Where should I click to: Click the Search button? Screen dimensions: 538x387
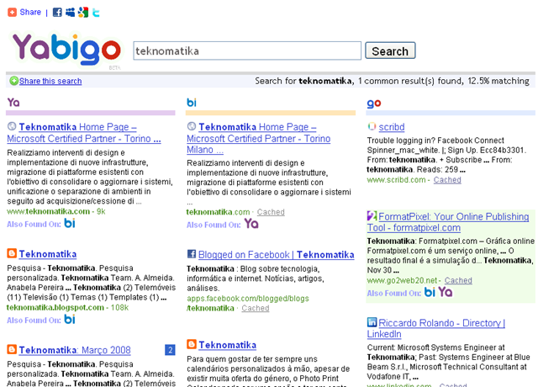[x=390, y=50]
